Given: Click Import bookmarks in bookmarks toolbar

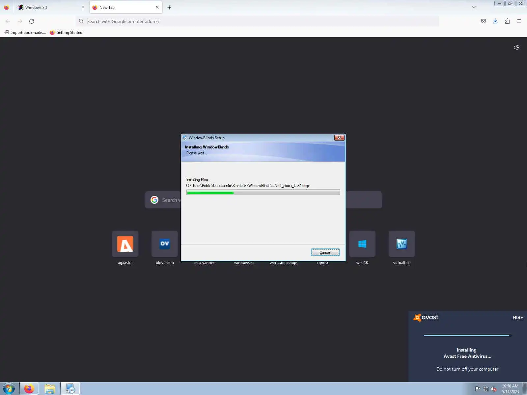Looking at the screenshot, I should click(25, 32).
